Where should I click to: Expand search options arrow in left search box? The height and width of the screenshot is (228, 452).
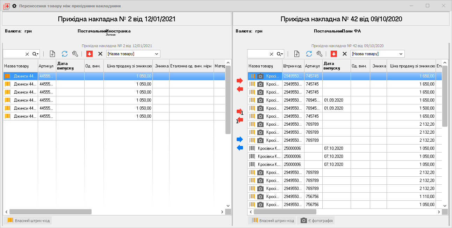click(x=36, y=54)
